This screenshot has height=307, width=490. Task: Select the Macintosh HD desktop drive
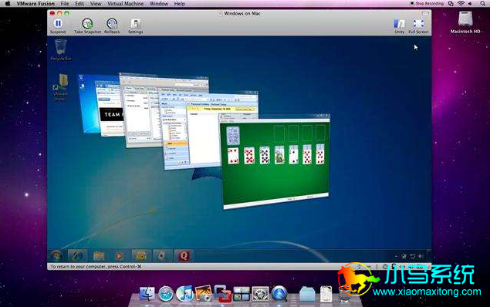point(465,22)
